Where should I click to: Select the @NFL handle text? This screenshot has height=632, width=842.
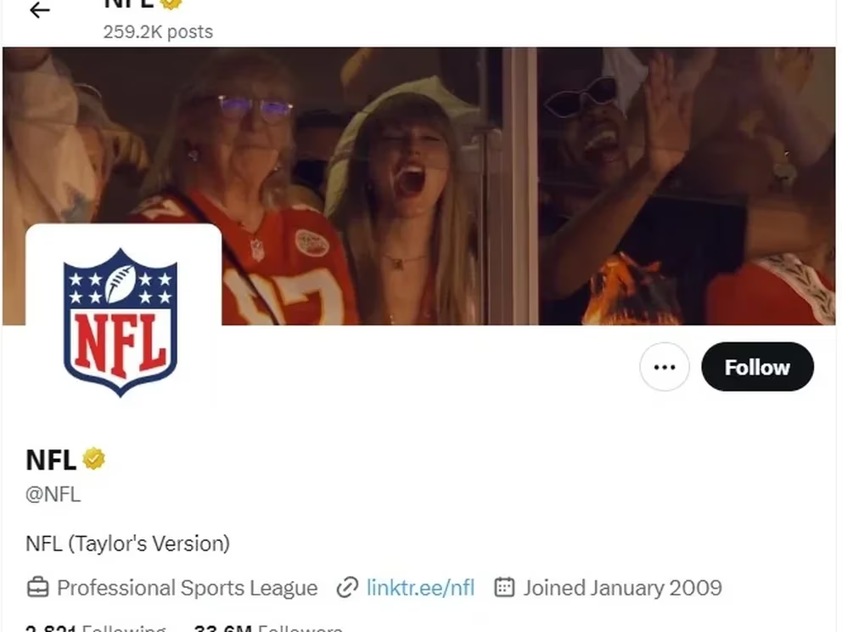tap(53, 494)
